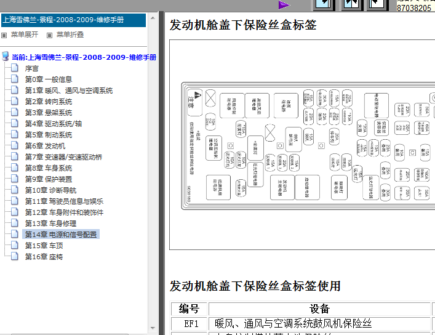This screenshot has height=335, width=435.
Task: Click the page icon beside 序言
Action: coord(15,68)
